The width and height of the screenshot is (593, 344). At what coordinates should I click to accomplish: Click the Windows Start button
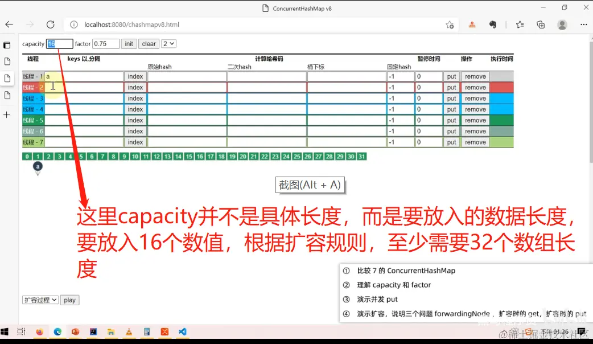click(6, 331)
